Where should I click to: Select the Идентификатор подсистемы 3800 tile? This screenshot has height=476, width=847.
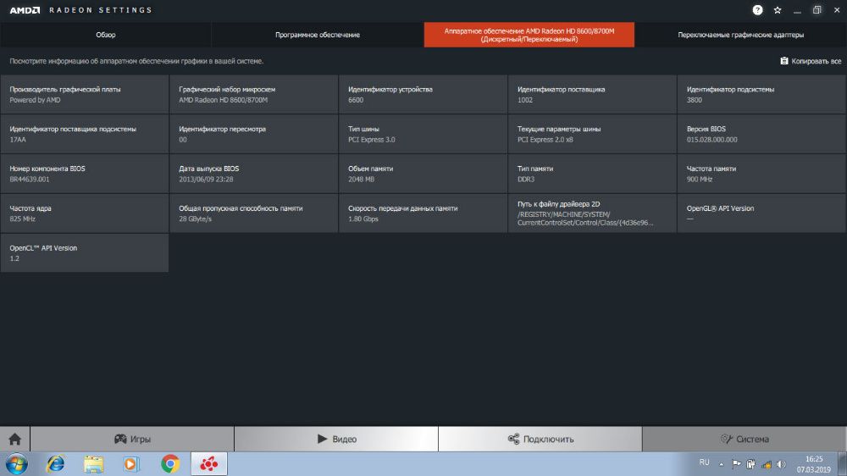(761, 95)
